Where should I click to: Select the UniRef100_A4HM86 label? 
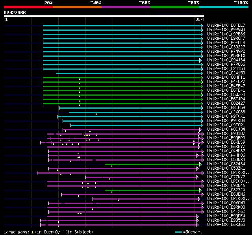pos(226,155)
